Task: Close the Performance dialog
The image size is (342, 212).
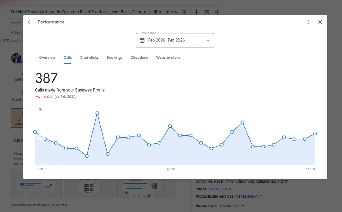Action: pos(320,22)
